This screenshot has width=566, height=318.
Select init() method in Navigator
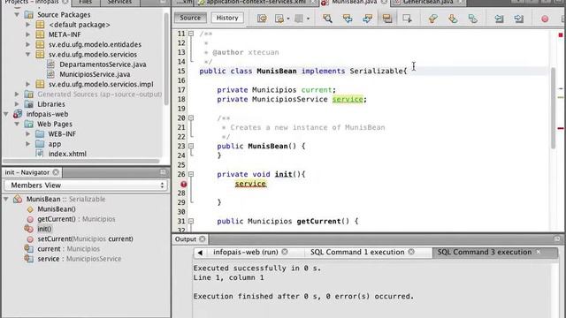tap(44, 229)
